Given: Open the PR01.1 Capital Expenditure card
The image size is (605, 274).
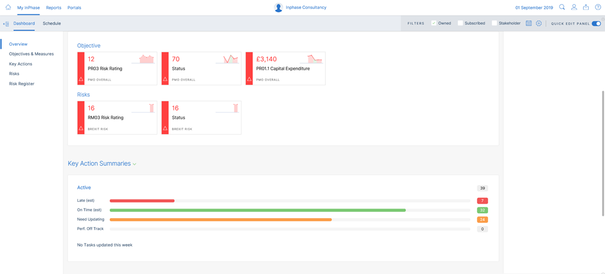Looking at the screenshot, I should (286, 68).
